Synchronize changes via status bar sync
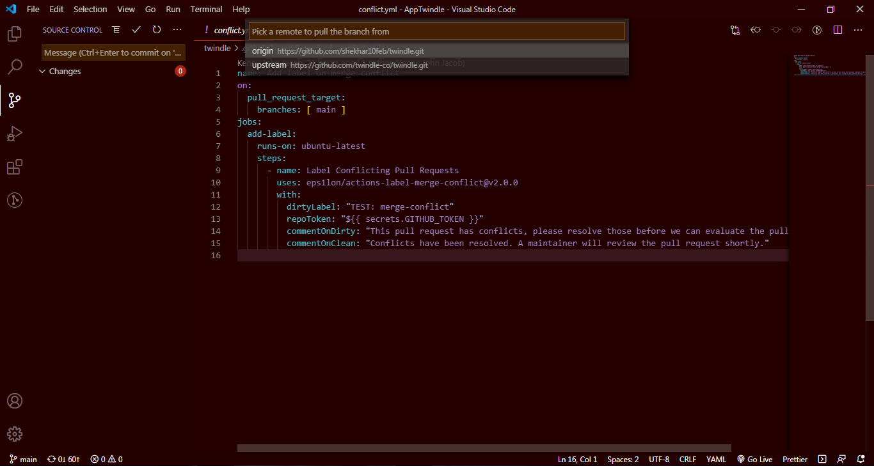The width and height of the screenshot is (874, 466). (63, 459)
